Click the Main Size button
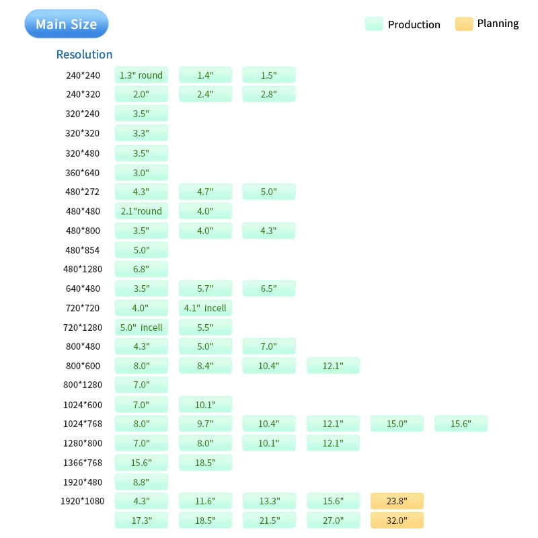Image resolution: width=538 pixels, height=538 pixels. pyautogui.click(x=66, y=24)
